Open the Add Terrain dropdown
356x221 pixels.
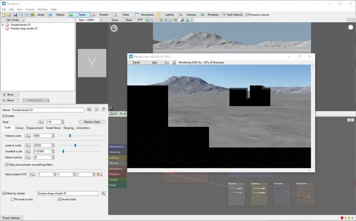tap(13, 20)
